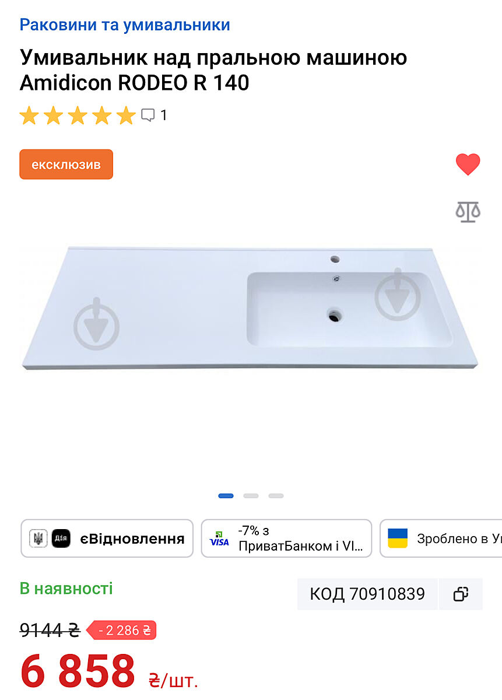Tap the Visa logo in PrivatBank offer
Viewport: 502px width, 700px height.
[x=220, y=538]
